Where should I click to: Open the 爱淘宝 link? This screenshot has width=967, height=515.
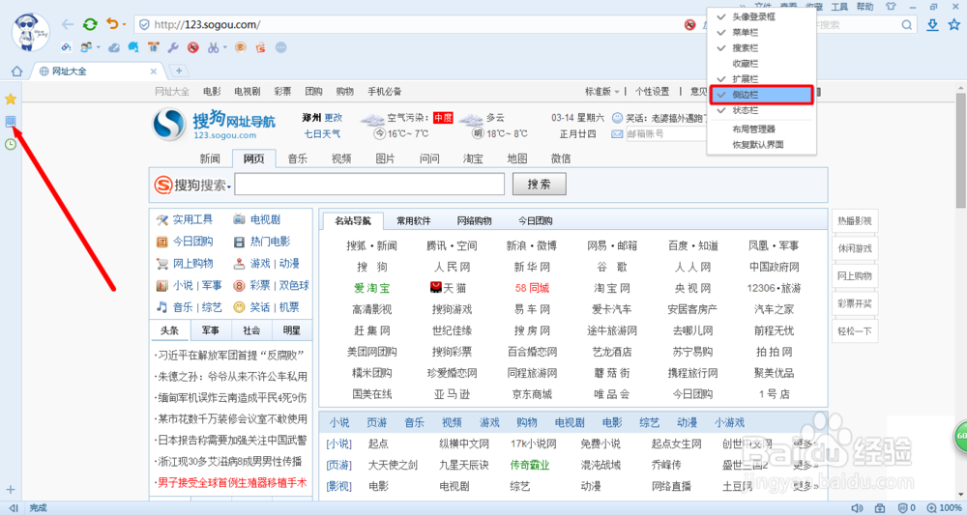pos(371,288)
